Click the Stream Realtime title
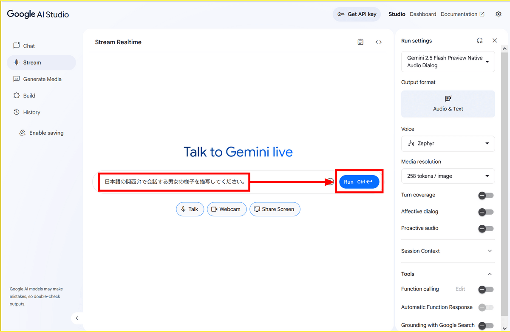 click(x=118, y=42)
